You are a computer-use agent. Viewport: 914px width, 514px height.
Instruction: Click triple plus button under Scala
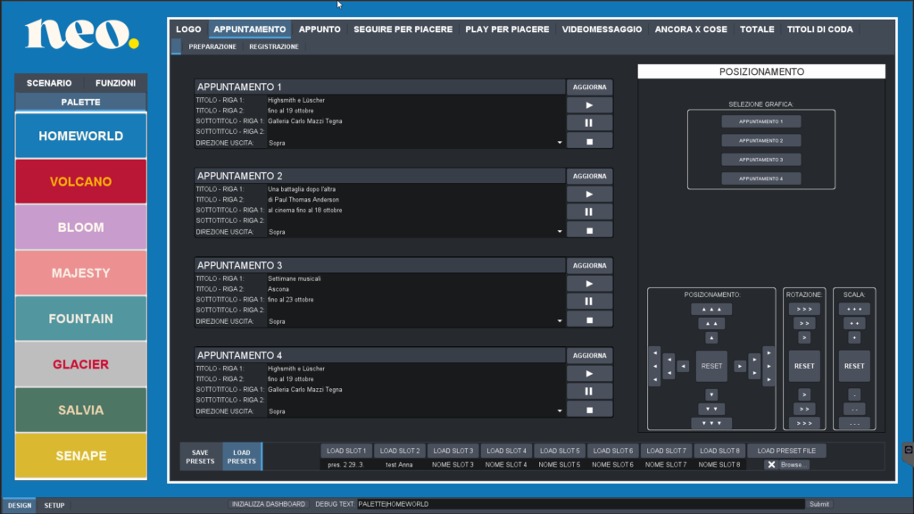[x=853, y=310]
